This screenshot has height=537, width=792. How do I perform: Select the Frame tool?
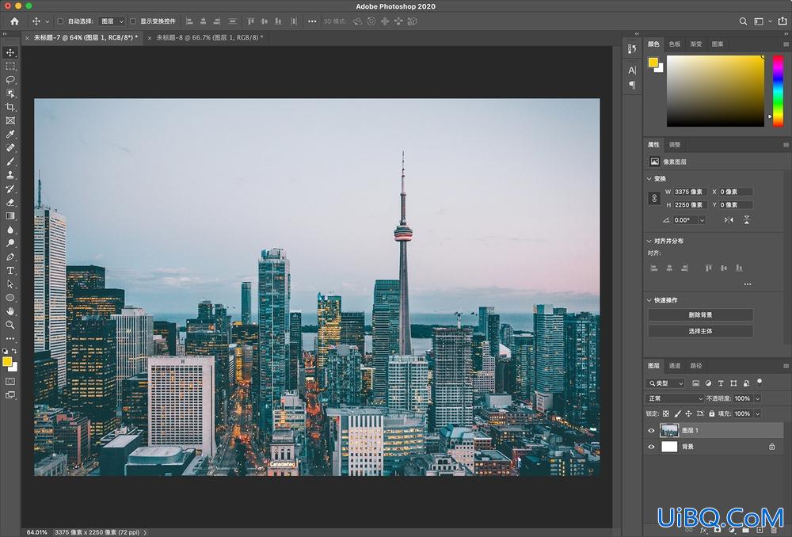10,120
